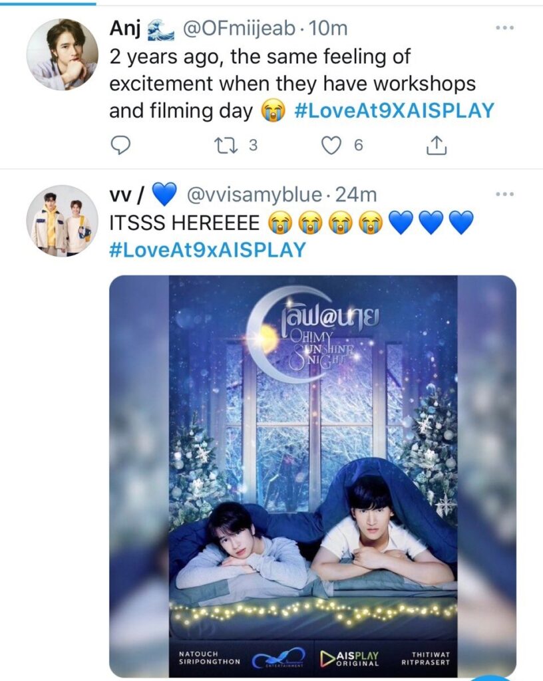Open the 24m timestamp on vv's tweet
Image resolution: width=543 pixels, height=681 pixels.
356,195
